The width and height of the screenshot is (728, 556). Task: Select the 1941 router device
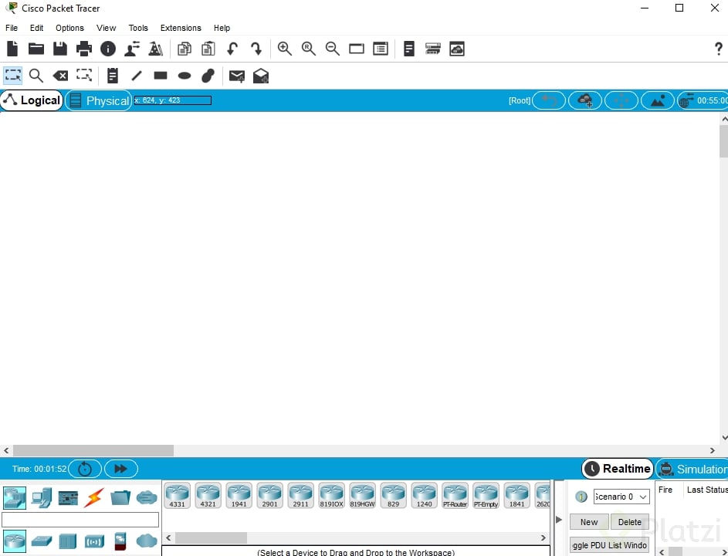(x=239, y=496)
